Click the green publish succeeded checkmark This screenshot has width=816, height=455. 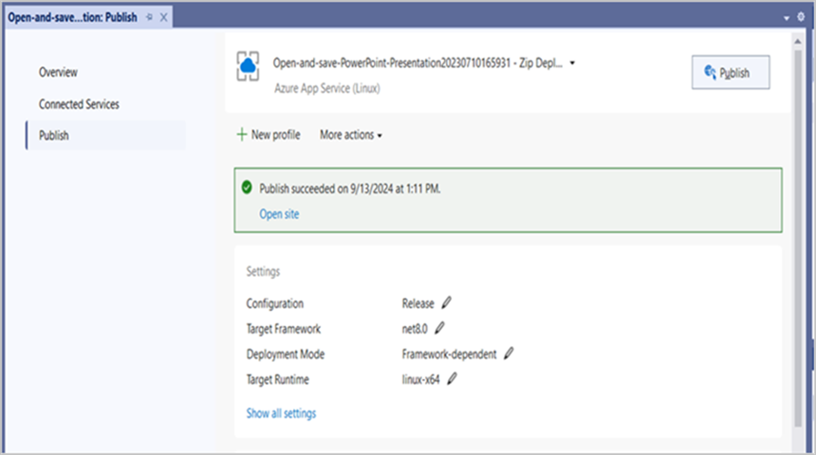247,188
